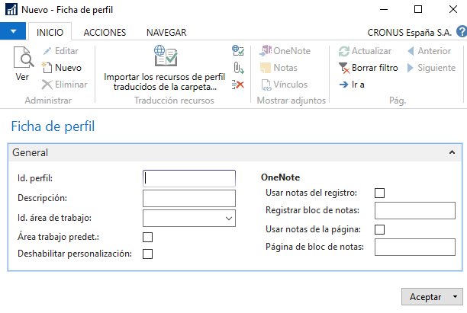467x313 pixels.
Task: Toggle Usar notas de la página checkbox
Action: coord(379,229)
